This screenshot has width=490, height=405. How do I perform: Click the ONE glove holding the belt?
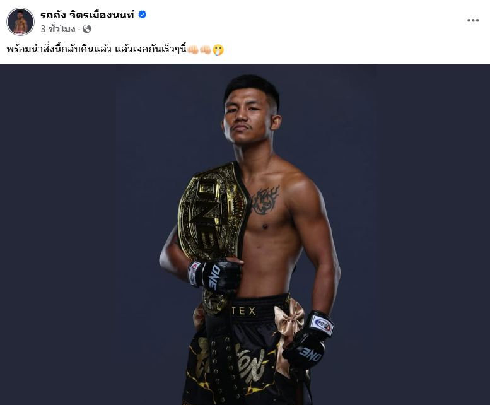214,276
